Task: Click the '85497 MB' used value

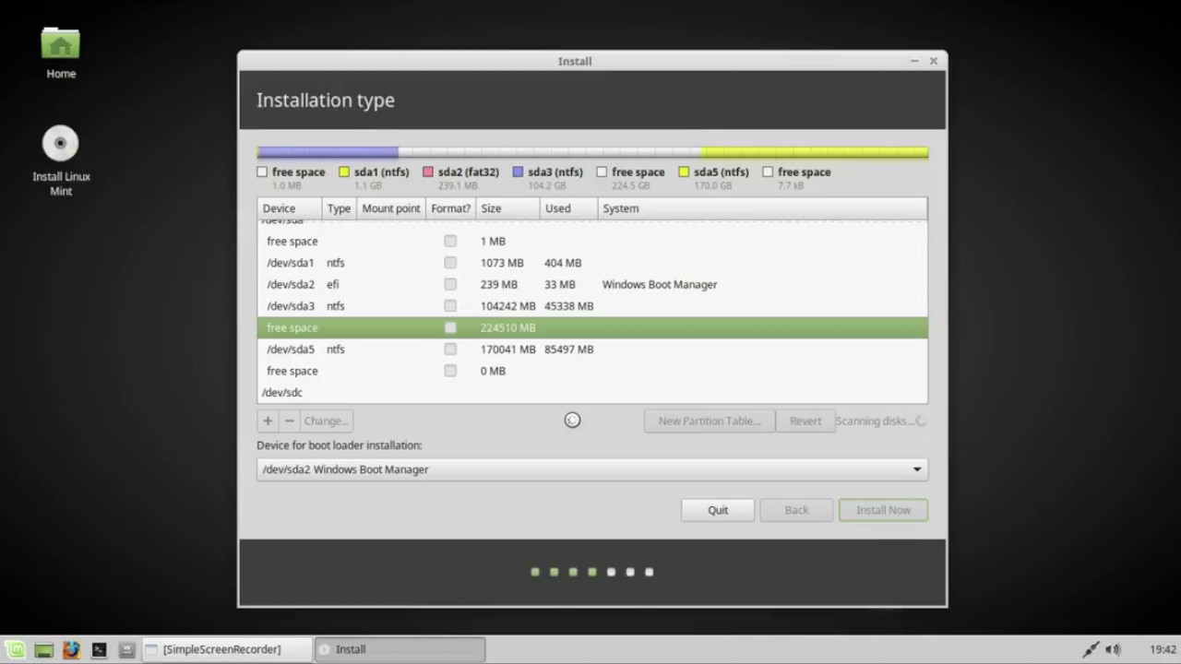Action: [568, 350]
